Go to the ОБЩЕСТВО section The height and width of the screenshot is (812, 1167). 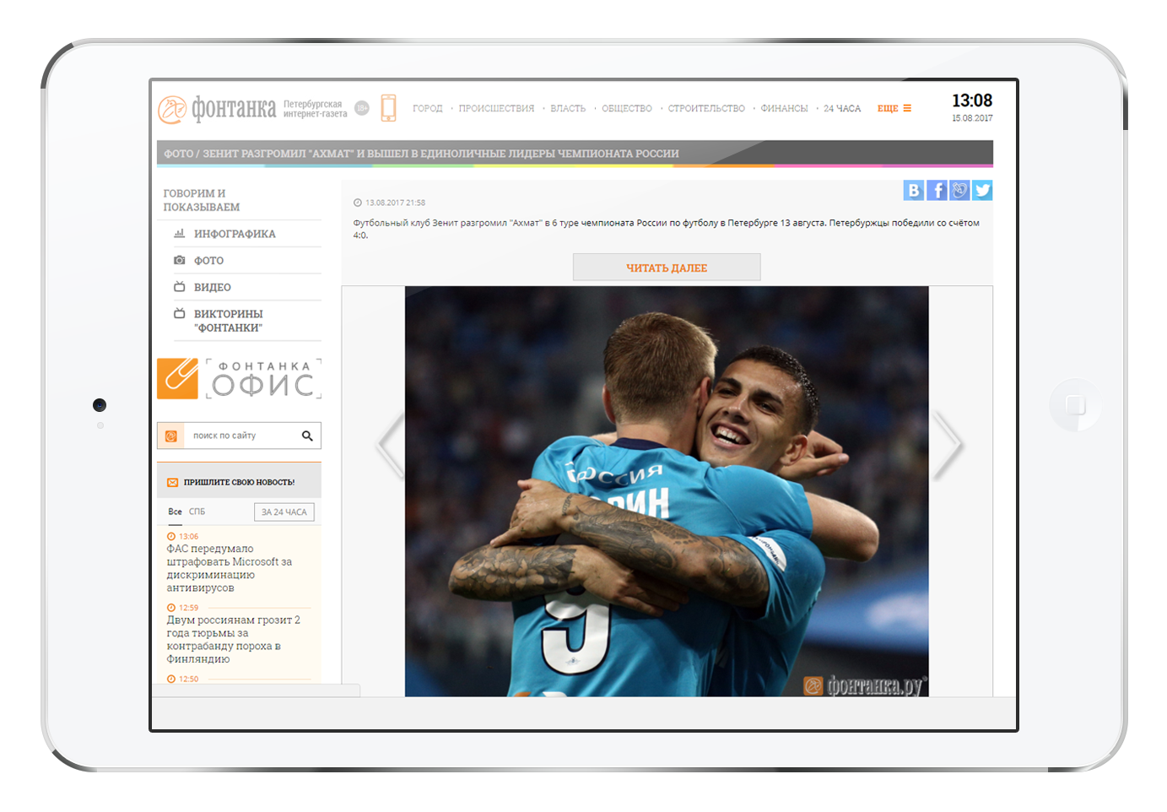point(627,108)
